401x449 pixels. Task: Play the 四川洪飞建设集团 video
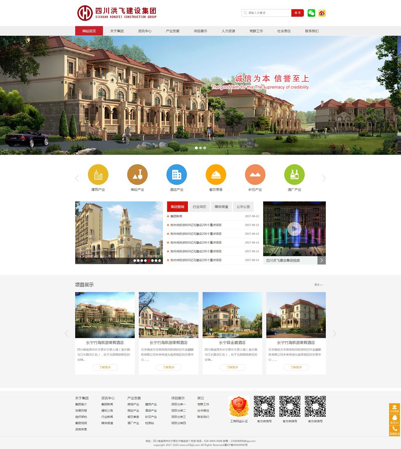click(294, 229)
